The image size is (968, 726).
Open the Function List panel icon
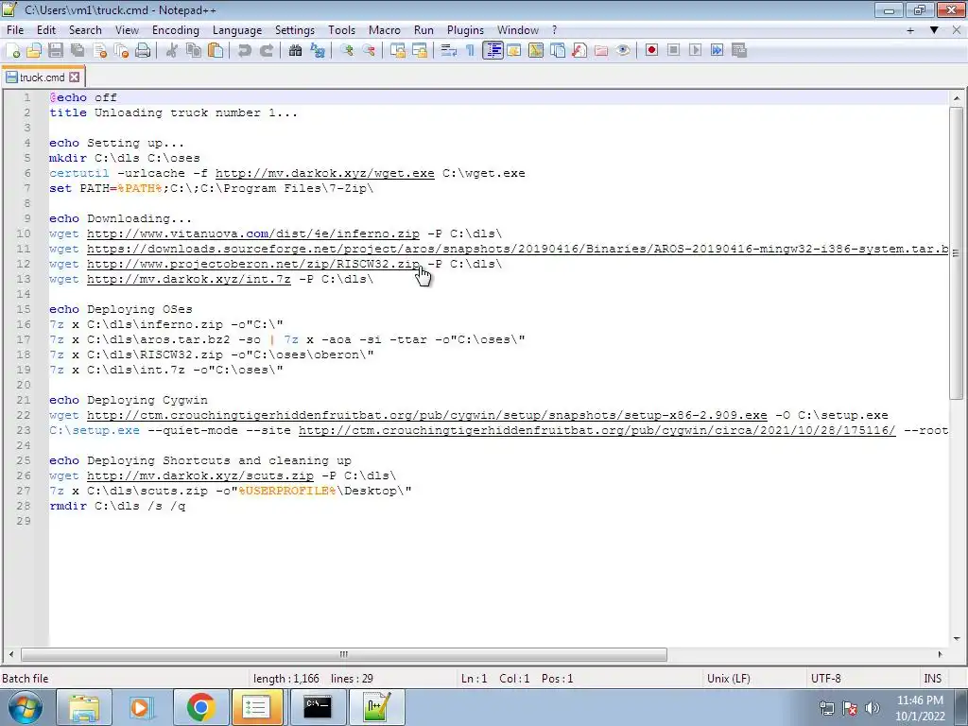[x=579, y=51]
